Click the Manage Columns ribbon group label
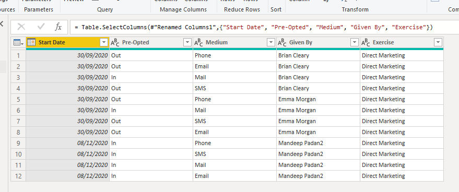459x192 pixels. pyautogui.click(x=183, y=10)
